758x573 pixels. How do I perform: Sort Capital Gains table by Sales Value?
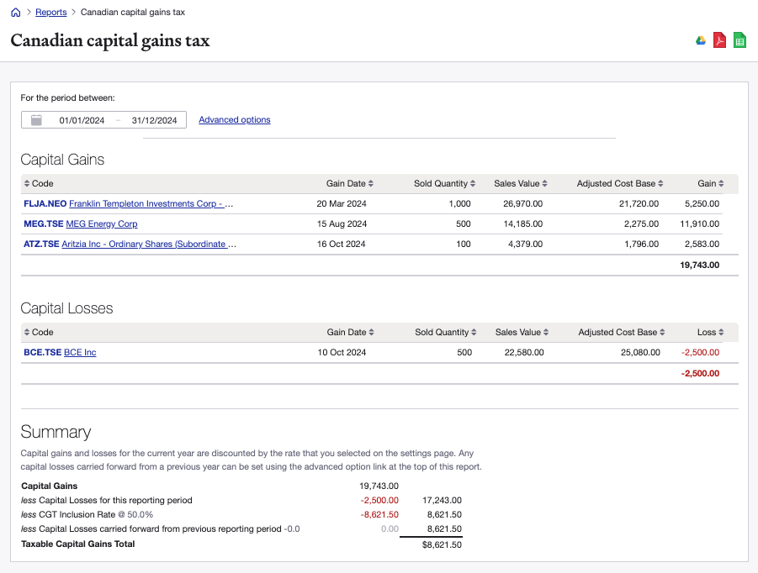tap(521, 183)
